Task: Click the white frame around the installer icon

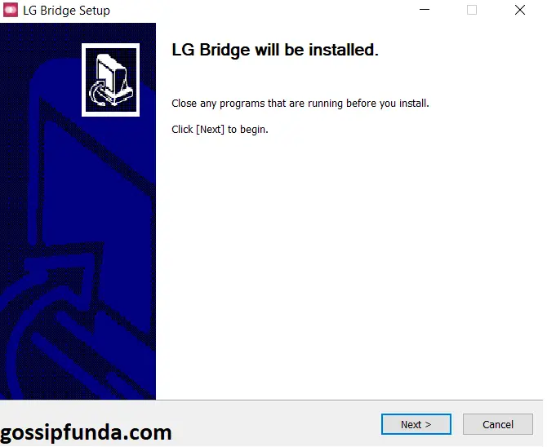Action: (110, 46)
